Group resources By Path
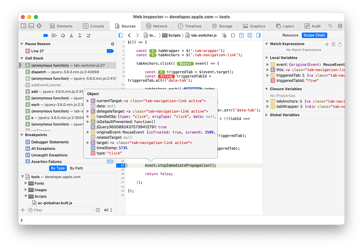 pos(76,168)
